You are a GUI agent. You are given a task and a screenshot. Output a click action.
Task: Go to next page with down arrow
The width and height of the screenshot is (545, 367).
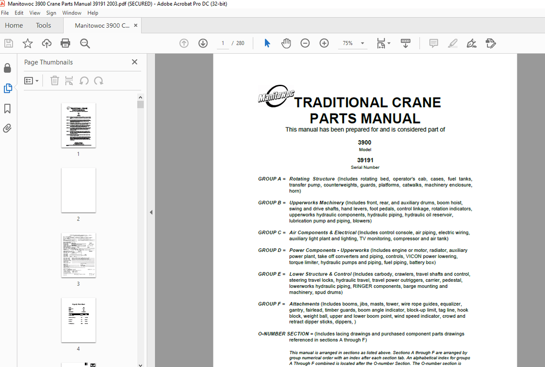click(203, 43)
